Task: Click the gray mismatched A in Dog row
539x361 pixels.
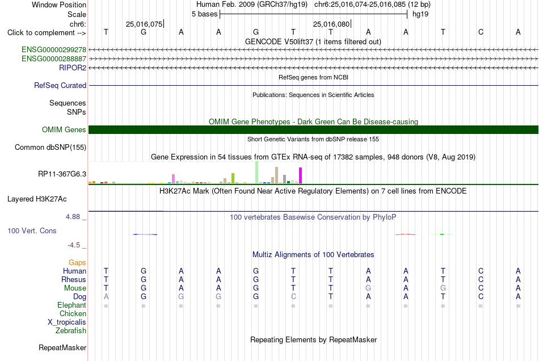Action: click(106, 296)
